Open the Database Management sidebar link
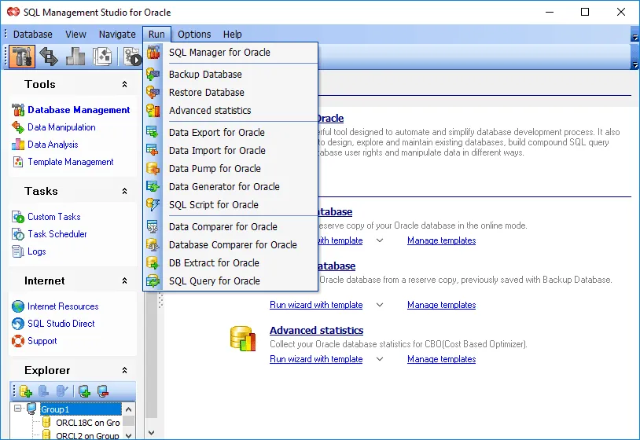 (79, 110)
